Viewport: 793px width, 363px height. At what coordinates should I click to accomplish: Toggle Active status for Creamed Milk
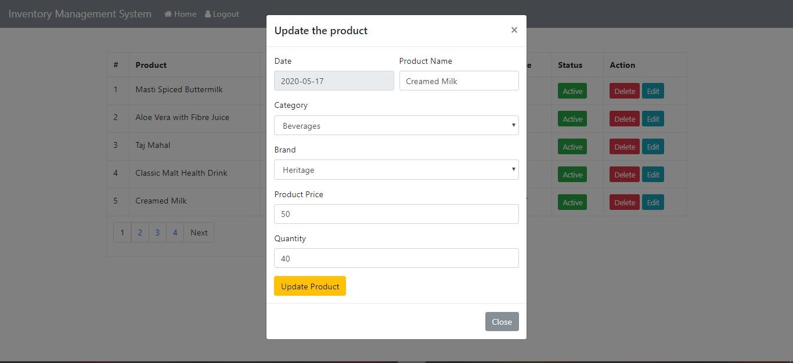(572, 202)
